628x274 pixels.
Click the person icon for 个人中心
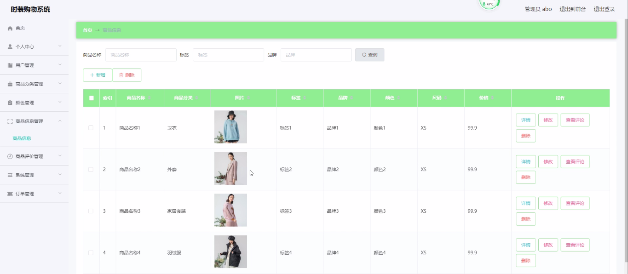10,47
